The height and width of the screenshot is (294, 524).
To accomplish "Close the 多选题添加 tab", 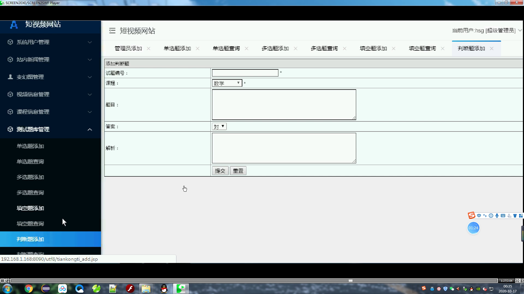I will tap(296, 48).
